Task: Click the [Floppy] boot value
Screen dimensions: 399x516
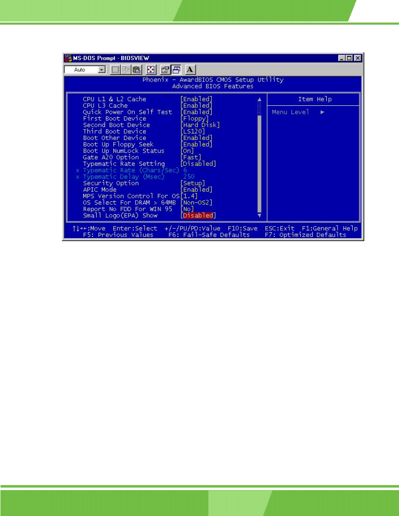Action: [194, 119]
